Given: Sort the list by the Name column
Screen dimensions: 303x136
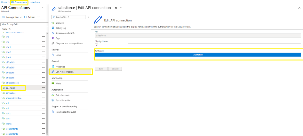Looking at the screenshot, I should [x=7, y=29].
